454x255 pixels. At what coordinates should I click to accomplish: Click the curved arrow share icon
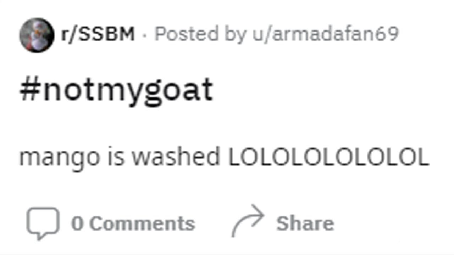coord(248,221)
